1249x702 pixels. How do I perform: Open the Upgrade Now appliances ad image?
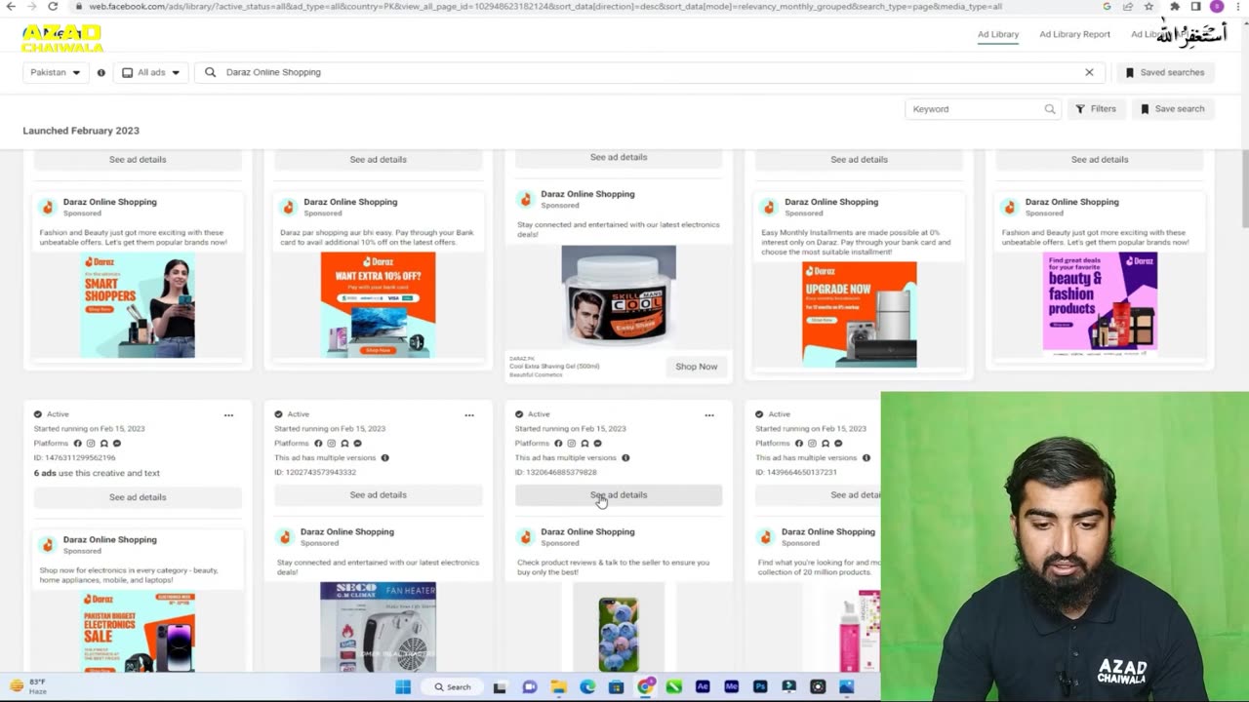click(860, 314)
